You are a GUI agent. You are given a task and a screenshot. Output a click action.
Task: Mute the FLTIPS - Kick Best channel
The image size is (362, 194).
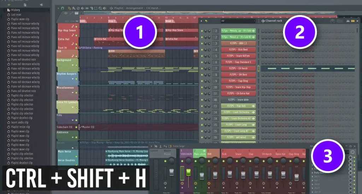point(202,49)
